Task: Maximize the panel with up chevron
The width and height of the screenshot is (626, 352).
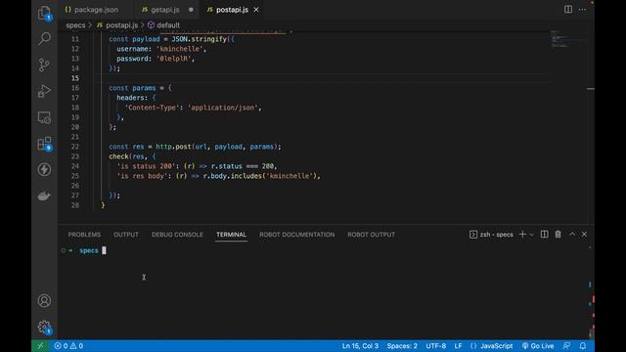Action: pyautogui.click(x=572, y=235)
